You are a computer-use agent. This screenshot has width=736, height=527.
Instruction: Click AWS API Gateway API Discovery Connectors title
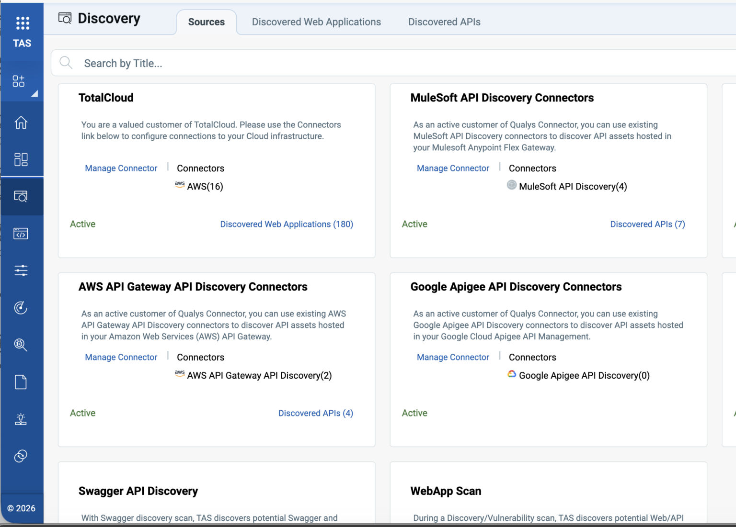pos(193,287)
